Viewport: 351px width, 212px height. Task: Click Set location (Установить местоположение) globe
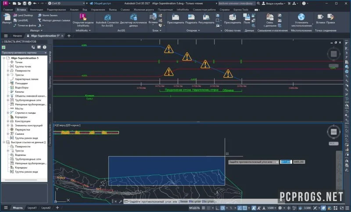[301, 17]
